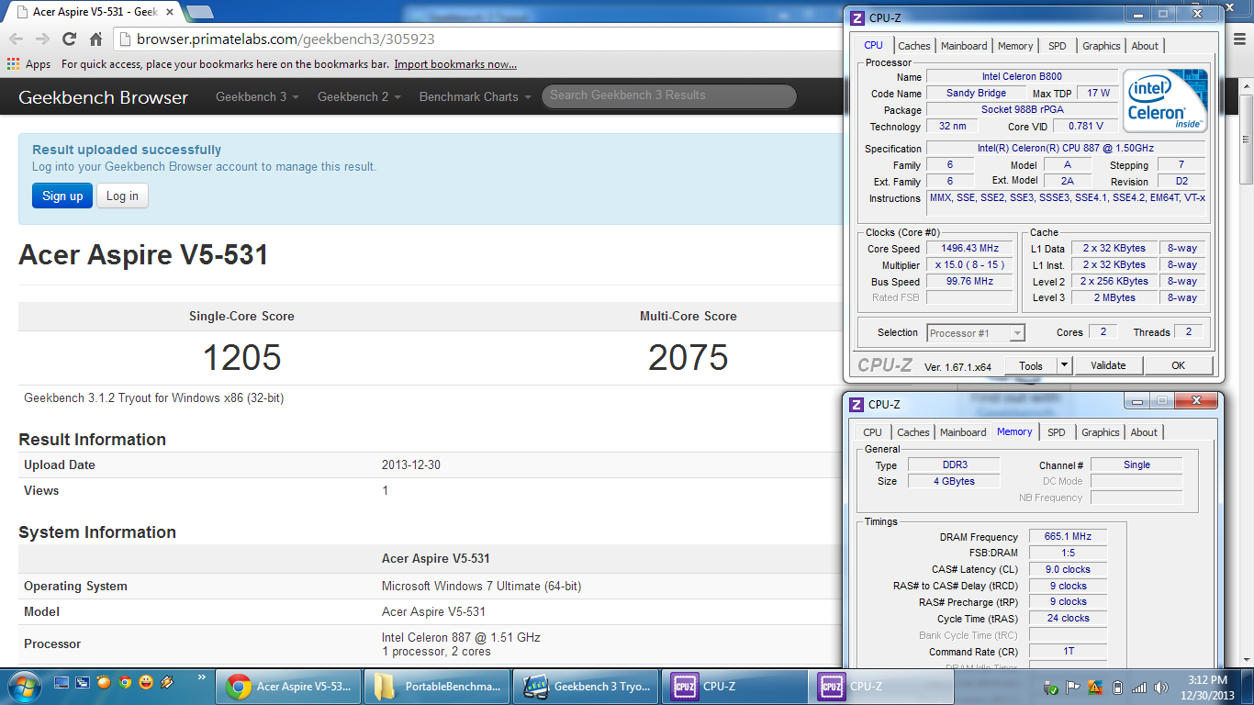Launch the Winamp lightning quick launch icon
1254x705 pixels.
tap(167, 683)
